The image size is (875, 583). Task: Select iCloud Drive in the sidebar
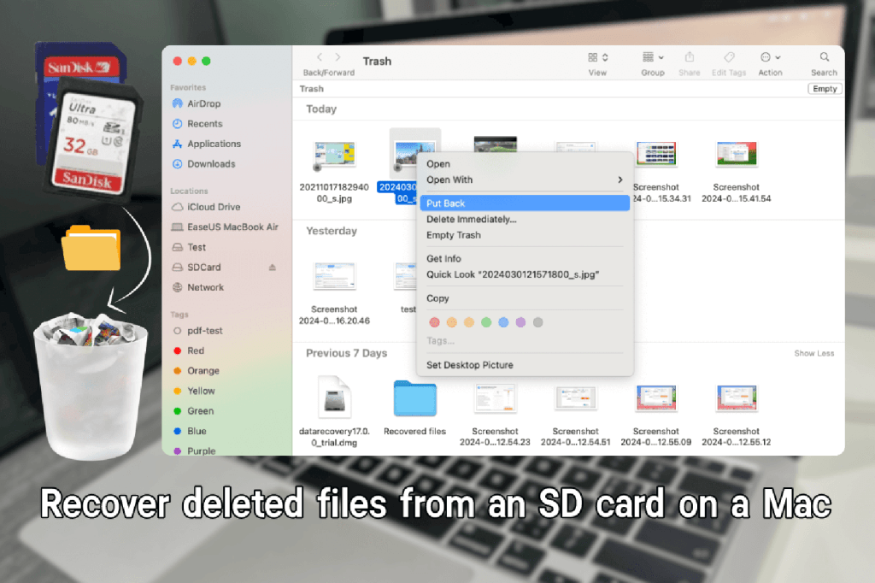coord(213,207)
